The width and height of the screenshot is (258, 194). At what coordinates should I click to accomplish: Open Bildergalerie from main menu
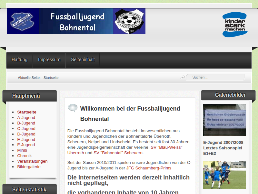[x=29, y=167]
